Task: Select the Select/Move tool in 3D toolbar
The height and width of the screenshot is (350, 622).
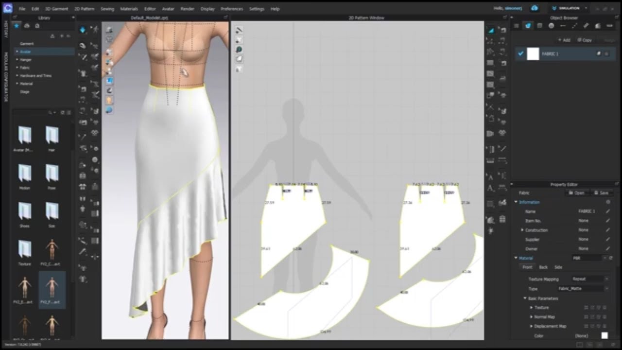Action: 83,45
